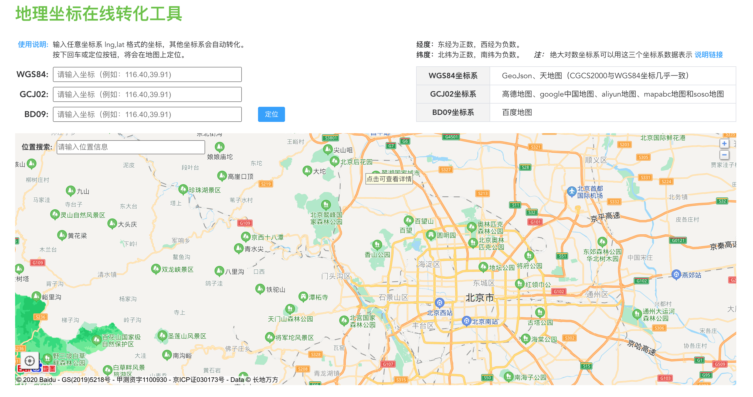Click the 位置搜索 location search box

[x=131, y=147]
